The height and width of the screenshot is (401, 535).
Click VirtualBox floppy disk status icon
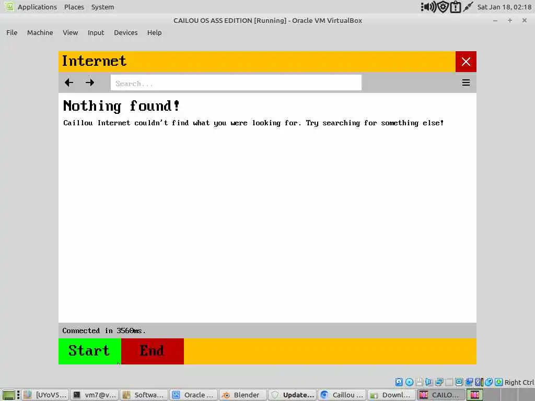click(420, 382)
